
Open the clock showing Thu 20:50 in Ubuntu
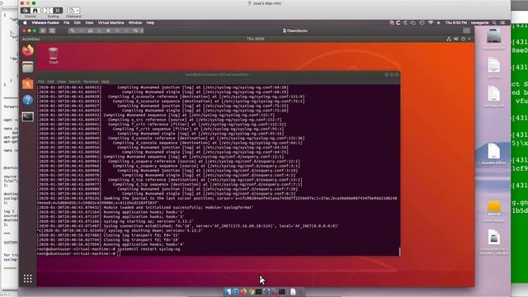255,39
